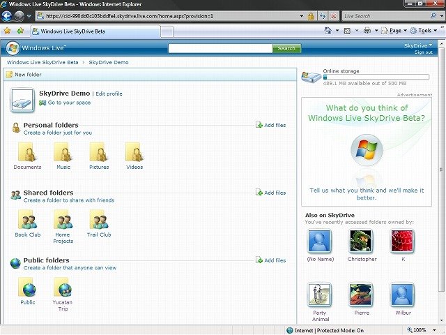This screenshot has height=335, width=446.
Task: Click the Add to Favorites icon
Action: point(20,31)
